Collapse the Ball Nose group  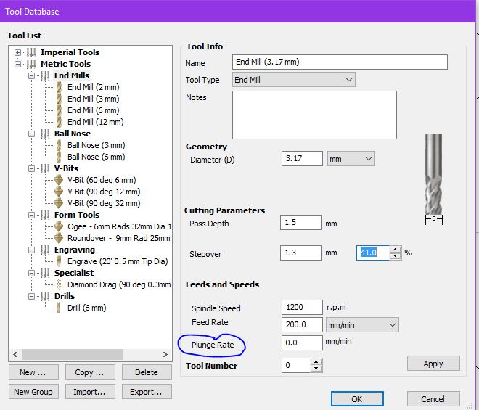point(31,134)
